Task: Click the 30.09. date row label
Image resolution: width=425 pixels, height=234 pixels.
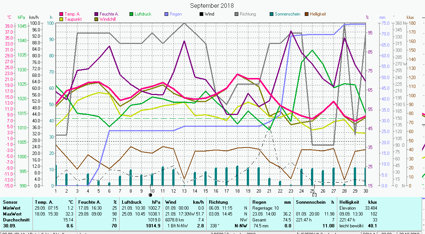Action: pos(10,225)
